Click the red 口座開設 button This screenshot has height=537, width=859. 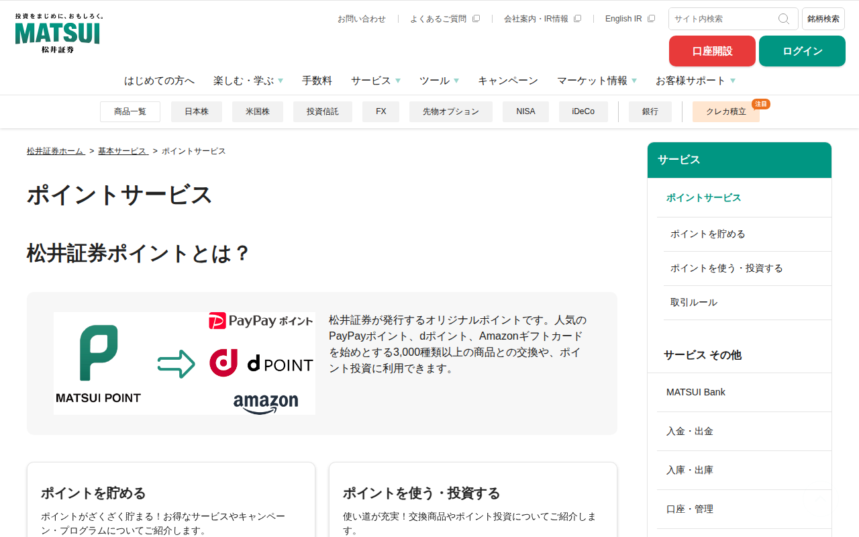[712, 51]
